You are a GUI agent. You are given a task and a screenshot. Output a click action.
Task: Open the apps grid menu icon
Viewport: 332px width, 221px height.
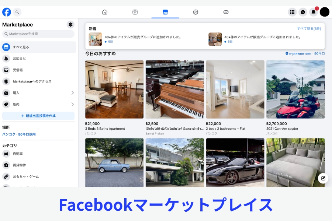[x=292, y=12]
